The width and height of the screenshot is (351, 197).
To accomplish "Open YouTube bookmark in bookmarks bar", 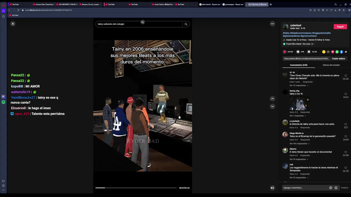I will coord(14,15).
